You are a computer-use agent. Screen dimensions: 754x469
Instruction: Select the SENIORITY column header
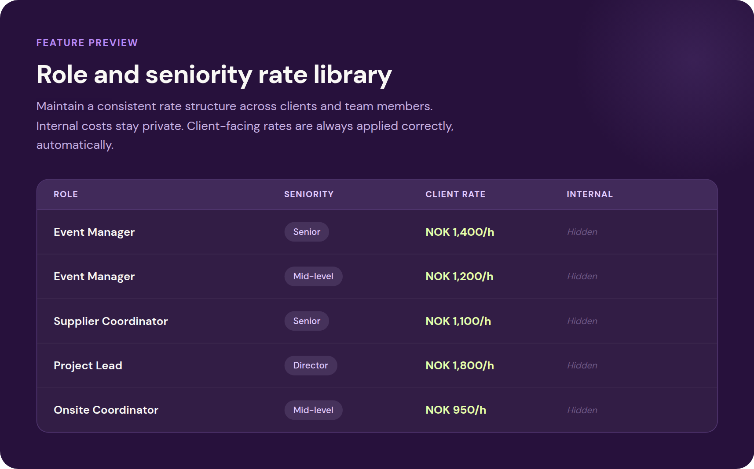(x=308, y=194)
